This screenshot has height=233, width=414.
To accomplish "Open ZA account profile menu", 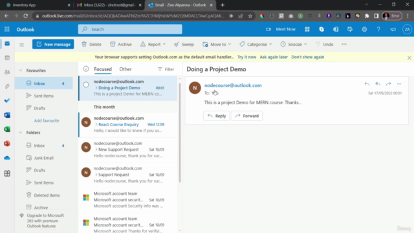I will point(407,29).
